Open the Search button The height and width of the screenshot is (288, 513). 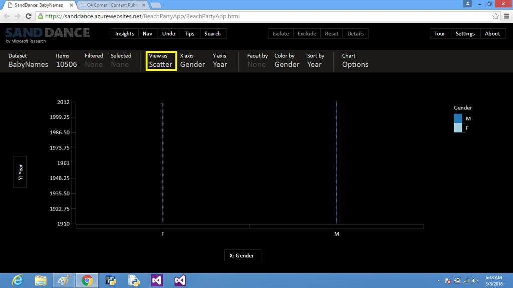[x=212, y=34]
